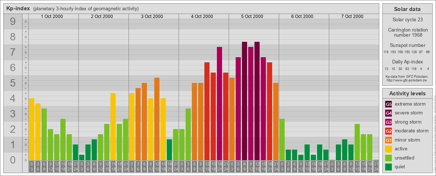Click the large 0 on the Kp axis

point(13,160)
